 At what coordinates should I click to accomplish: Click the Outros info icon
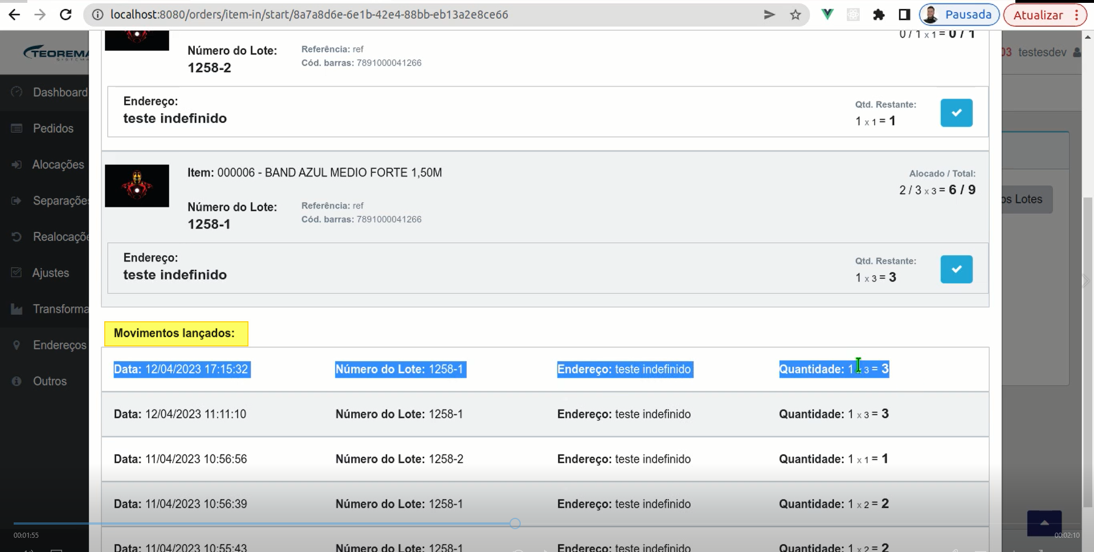(17, 381)
